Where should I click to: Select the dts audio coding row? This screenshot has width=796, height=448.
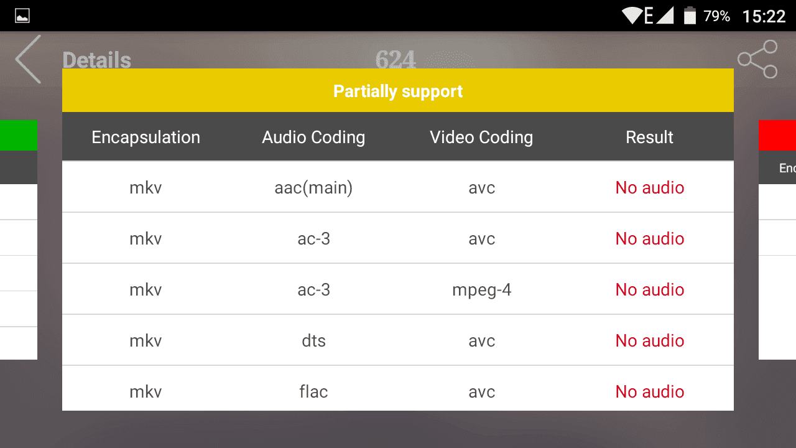(398, 340)
